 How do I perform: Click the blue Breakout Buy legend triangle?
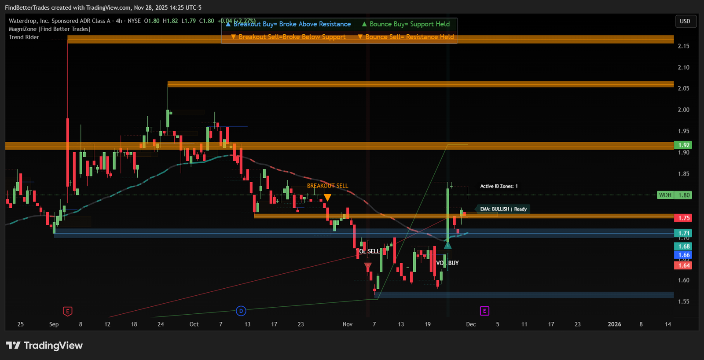click(228, 24)
